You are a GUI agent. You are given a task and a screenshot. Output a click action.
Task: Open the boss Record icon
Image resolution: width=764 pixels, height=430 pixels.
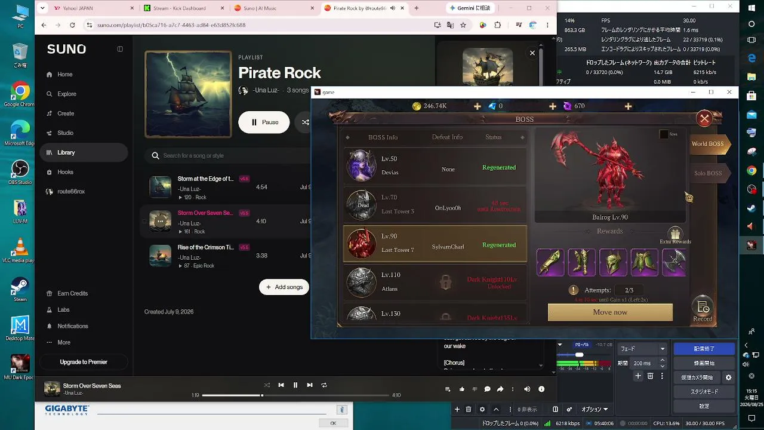pos(703,309)
